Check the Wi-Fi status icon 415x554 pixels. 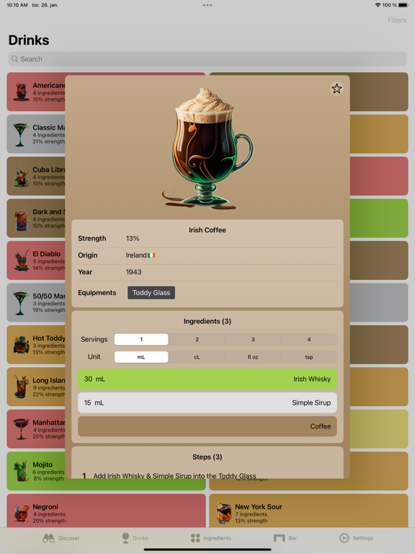[x=378, y=5]
